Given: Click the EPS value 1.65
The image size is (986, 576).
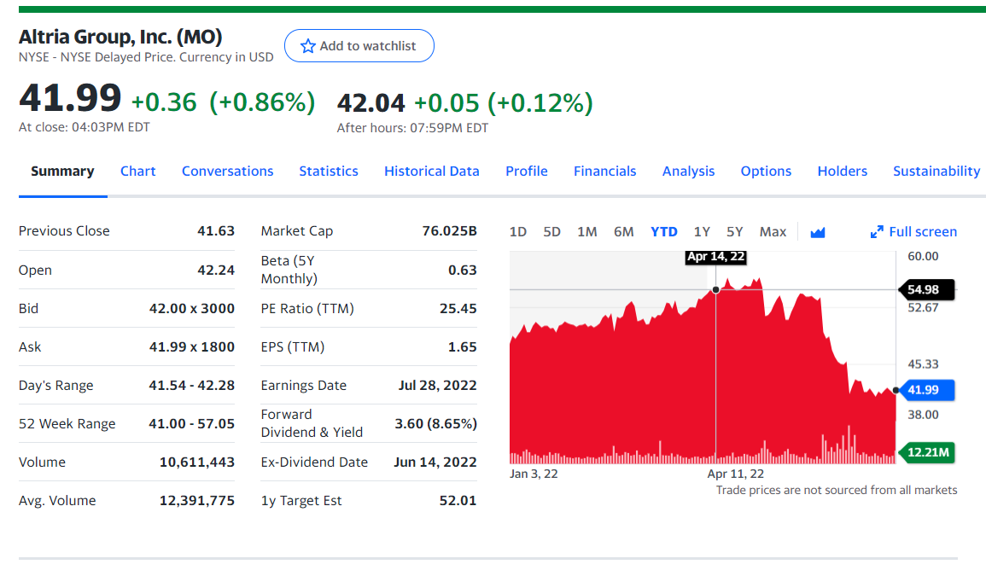Looking at the screenshot, I should click(462, 346).
